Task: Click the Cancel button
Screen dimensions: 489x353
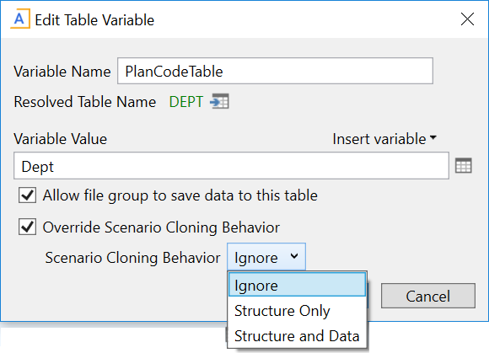Action: pos(428,296)
